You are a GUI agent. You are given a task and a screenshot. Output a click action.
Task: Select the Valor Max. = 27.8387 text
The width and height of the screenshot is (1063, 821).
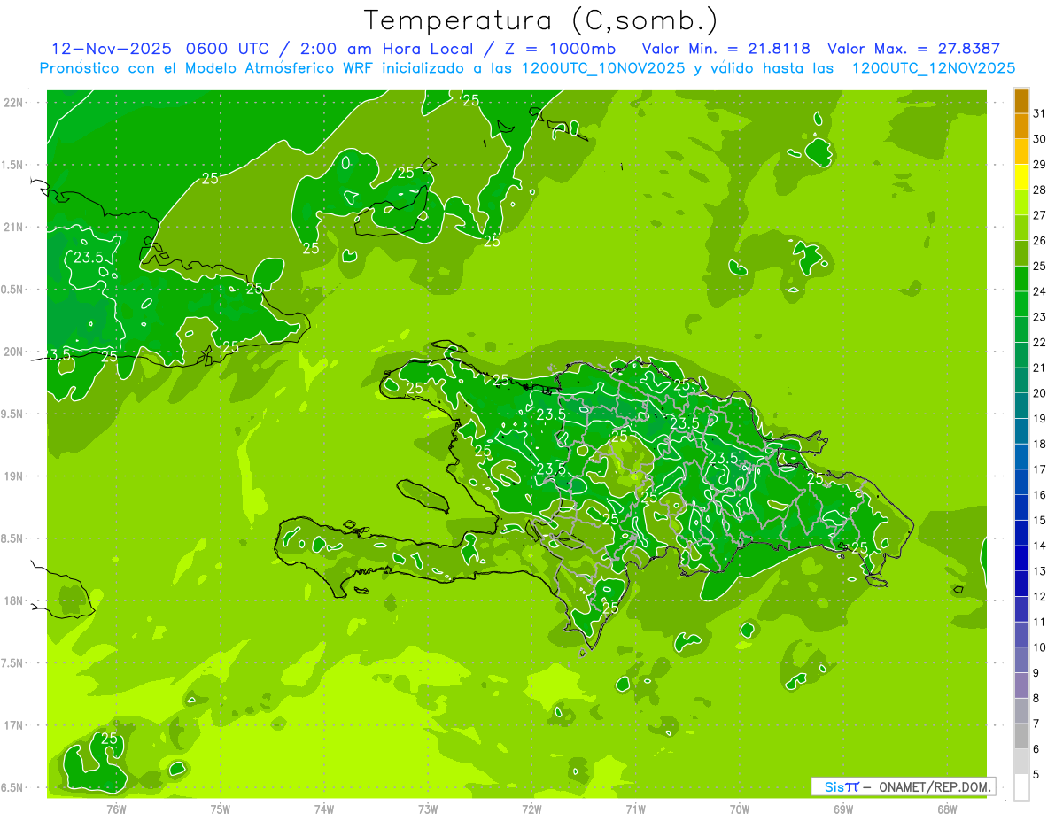(x=913, y=49)
